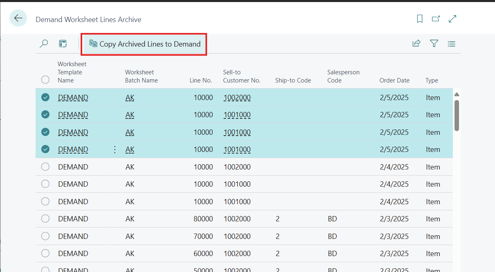Screen dimensions: 495x272
Task: Open the Line No. column header menu
Action: tap(201, 80)
